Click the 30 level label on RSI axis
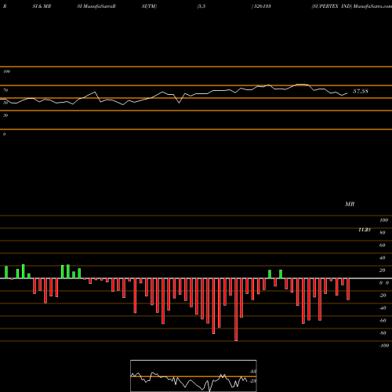392x392 pixels. 5,115
